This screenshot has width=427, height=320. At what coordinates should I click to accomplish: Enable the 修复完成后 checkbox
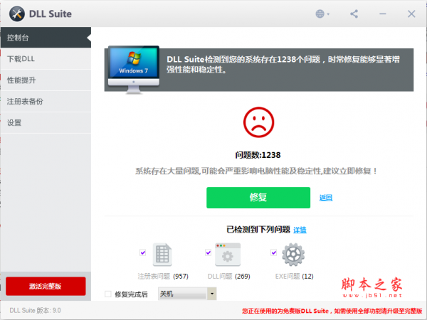[108, 294]
